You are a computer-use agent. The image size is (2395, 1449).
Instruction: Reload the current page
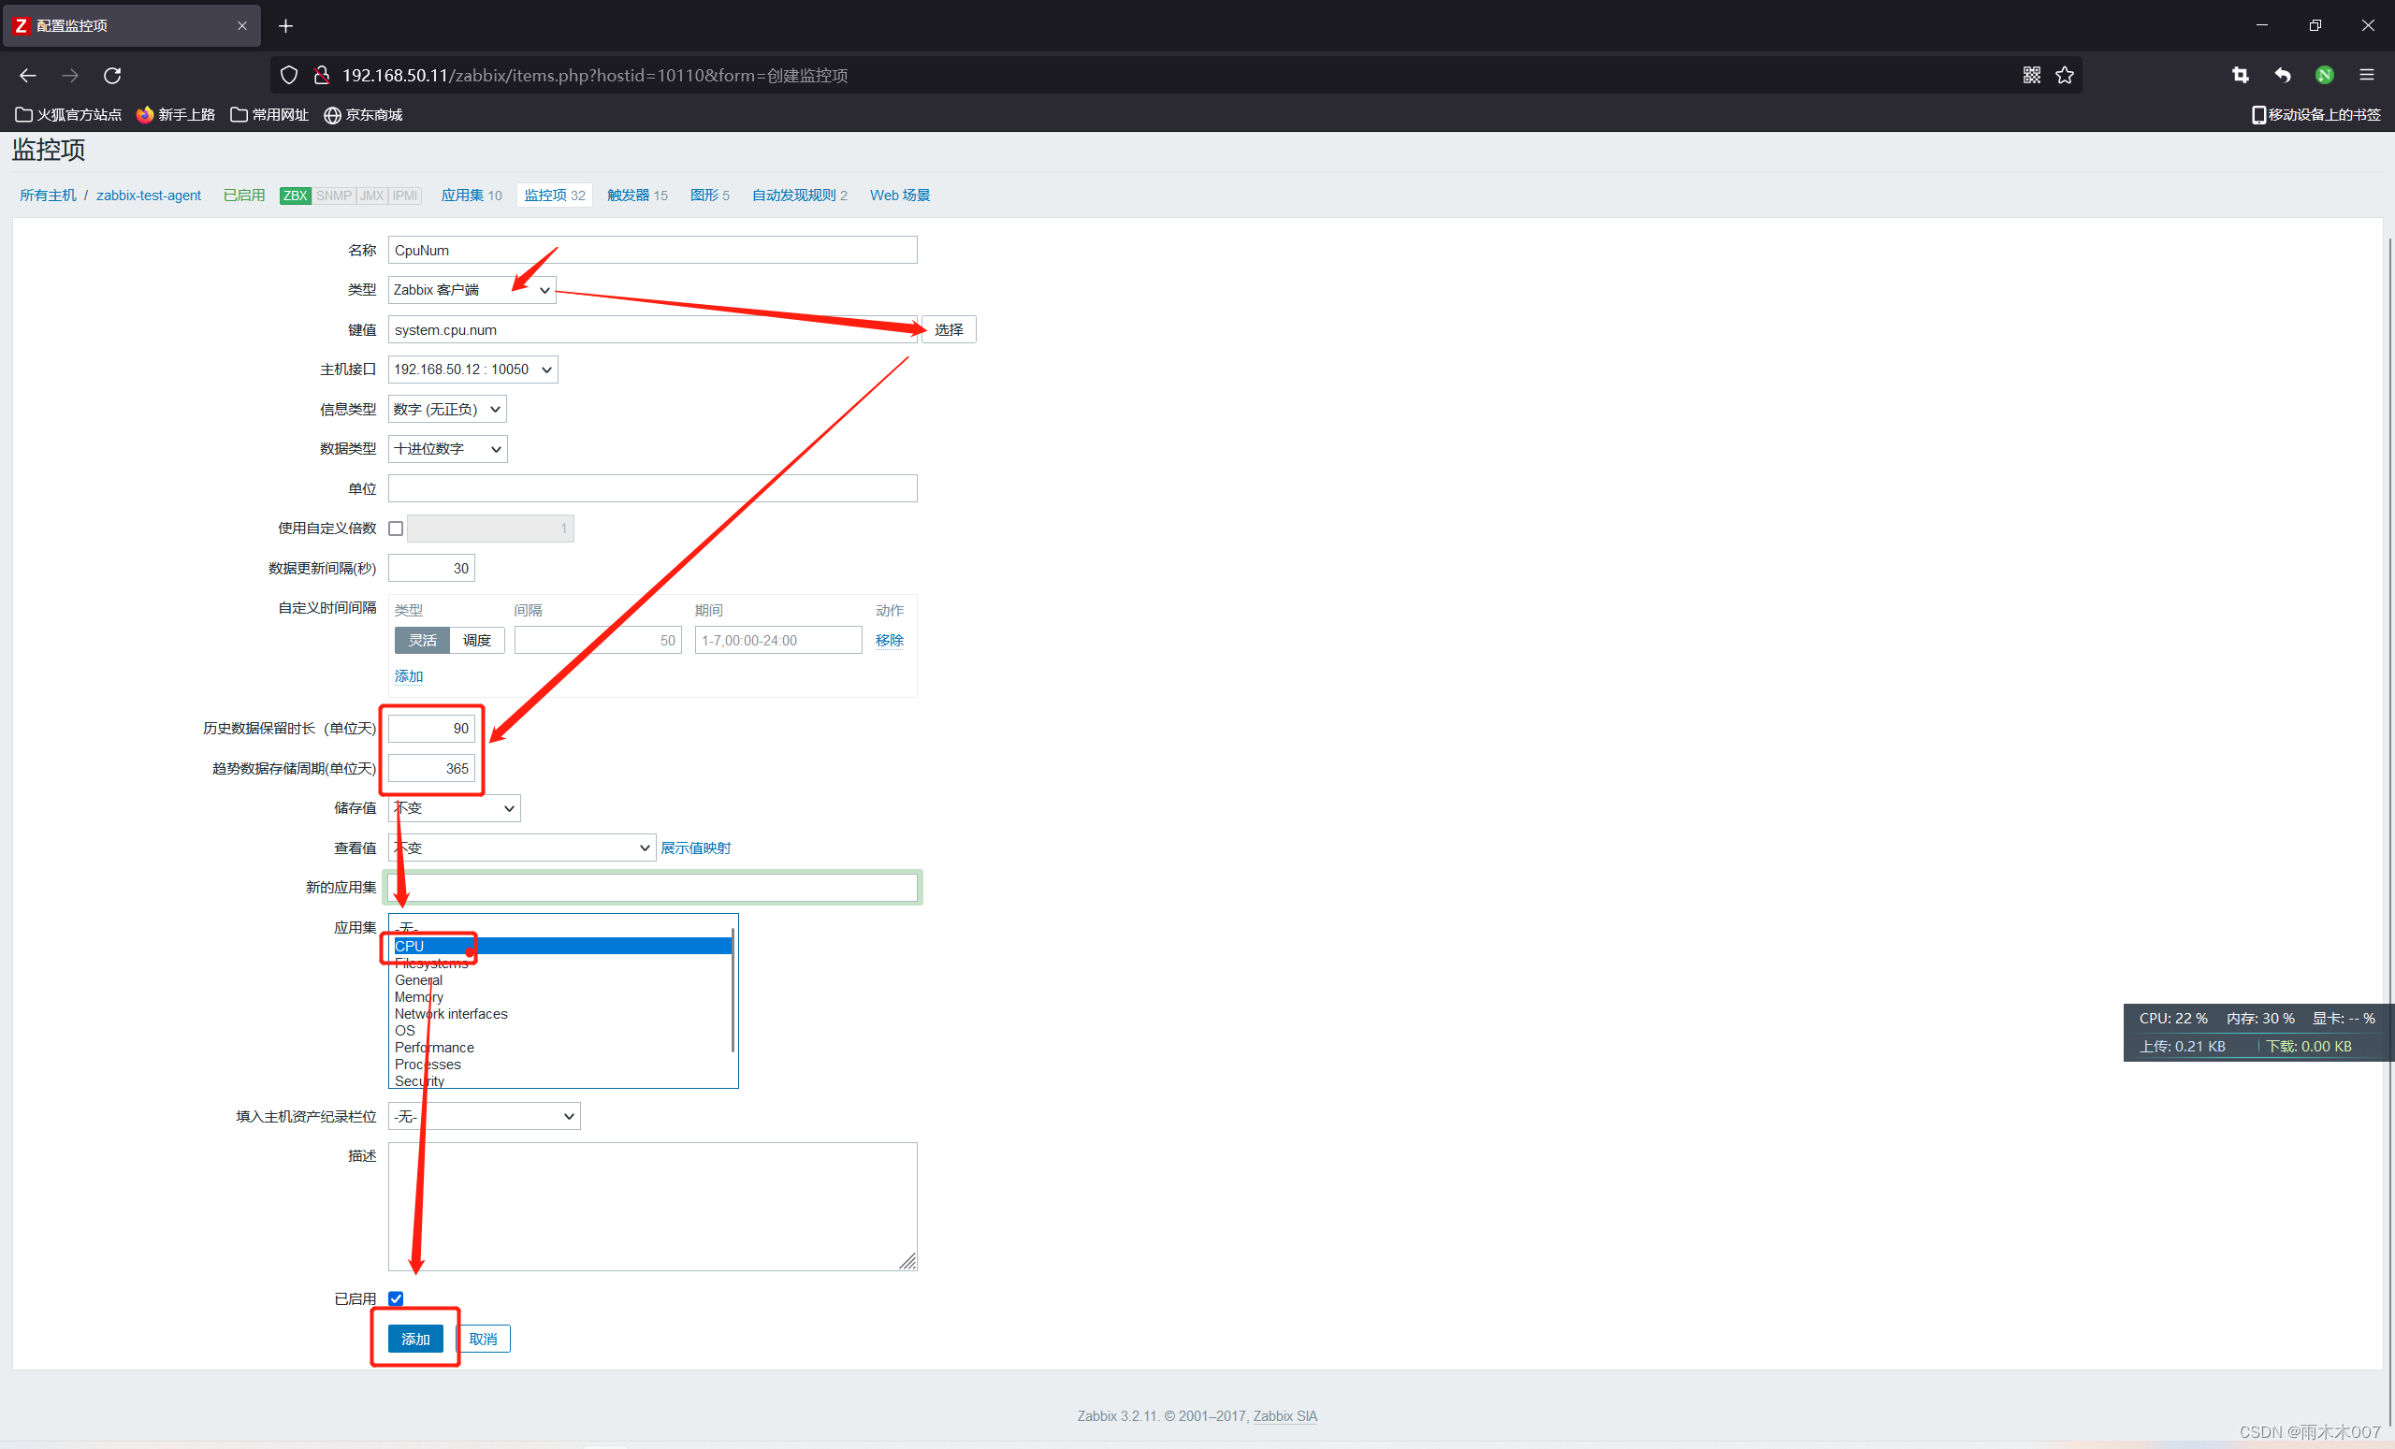pos(113,75)
